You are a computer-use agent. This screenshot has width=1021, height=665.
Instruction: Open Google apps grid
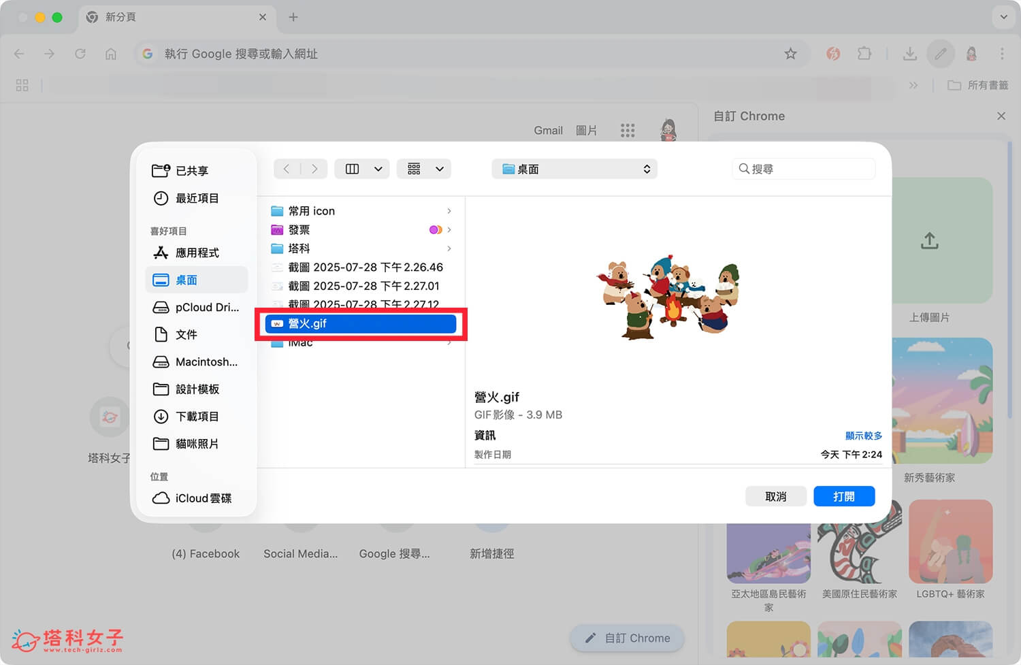628,130
